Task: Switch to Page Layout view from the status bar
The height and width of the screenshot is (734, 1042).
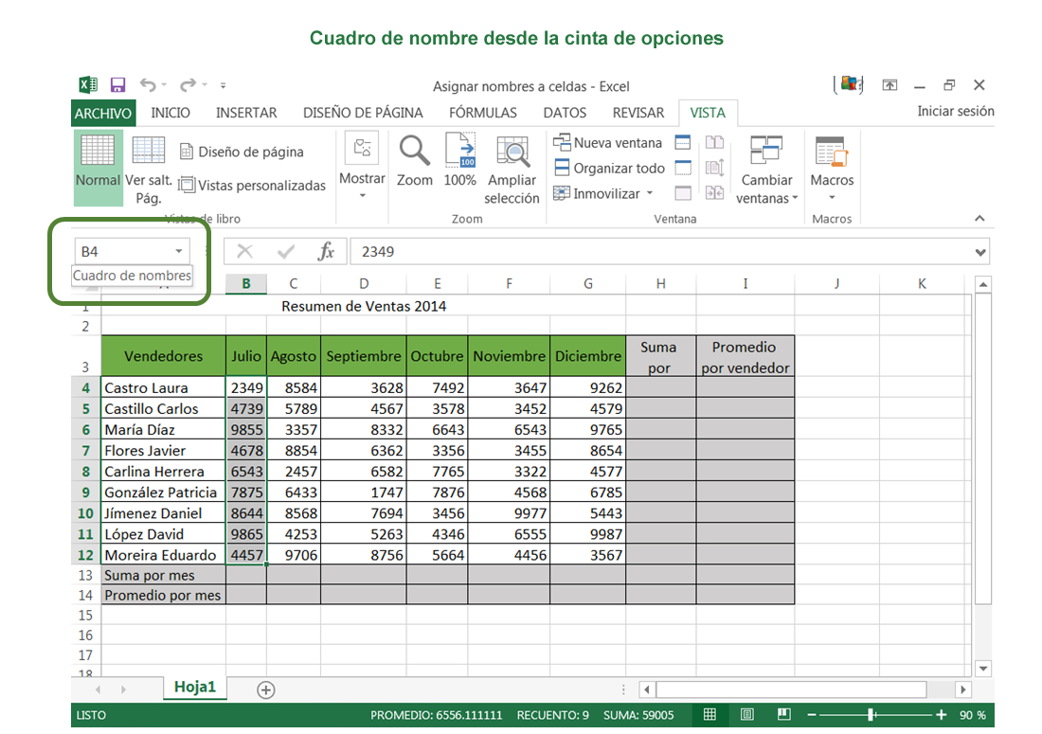Action: click(747, 715)
